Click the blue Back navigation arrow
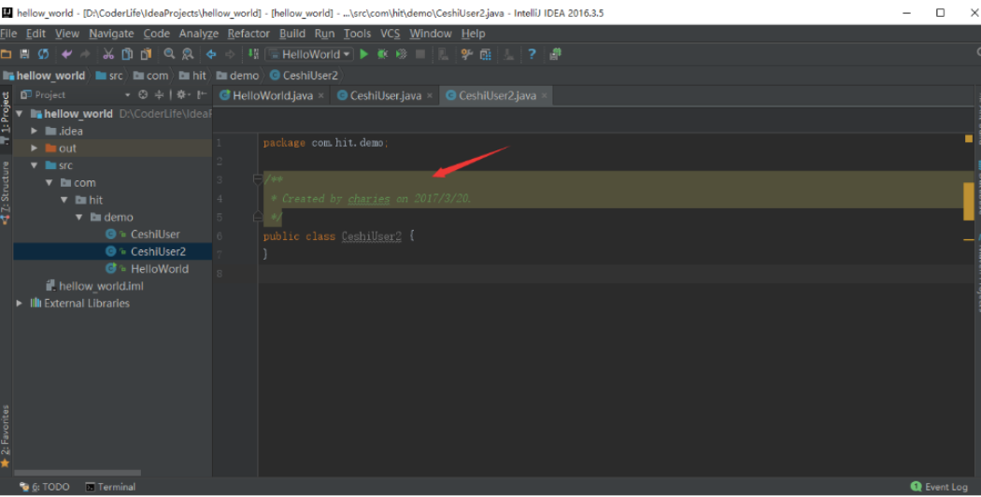This screenshot has height=497, width=981. click(x=211, y=54)
